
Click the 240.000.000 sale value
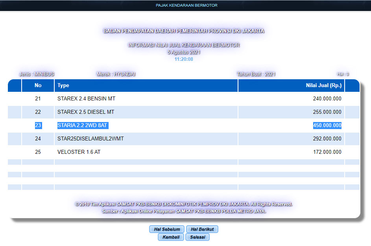point(327,98)
